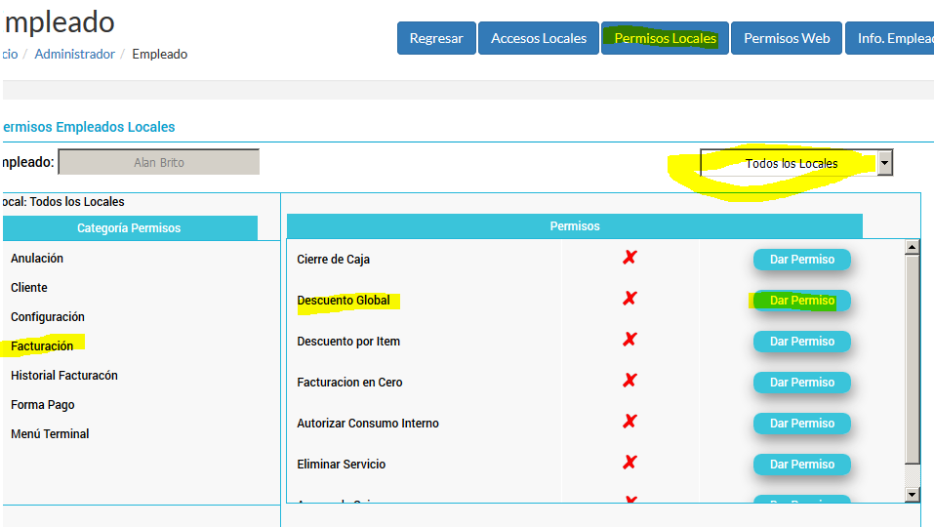
Task: Switch to Permisos Web tab
Action: click(x=787, y=38)
